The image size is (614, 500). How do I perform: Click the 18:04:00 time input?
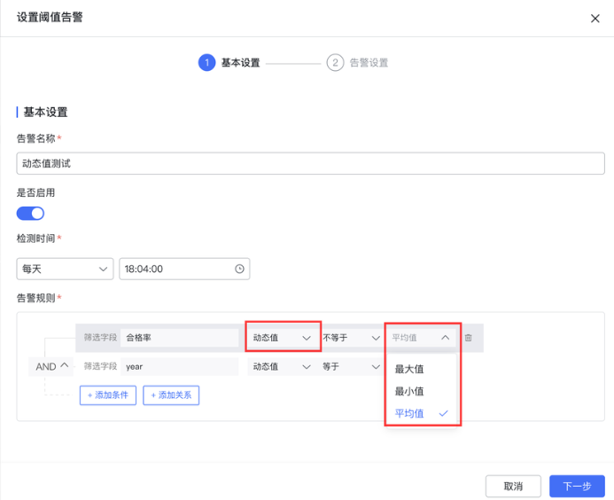tap(184, 269)
